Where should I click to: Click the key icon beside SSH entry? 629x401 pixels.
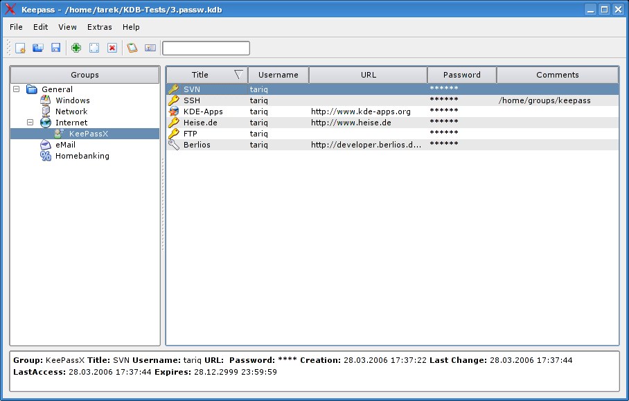click(x=174, y=100)
